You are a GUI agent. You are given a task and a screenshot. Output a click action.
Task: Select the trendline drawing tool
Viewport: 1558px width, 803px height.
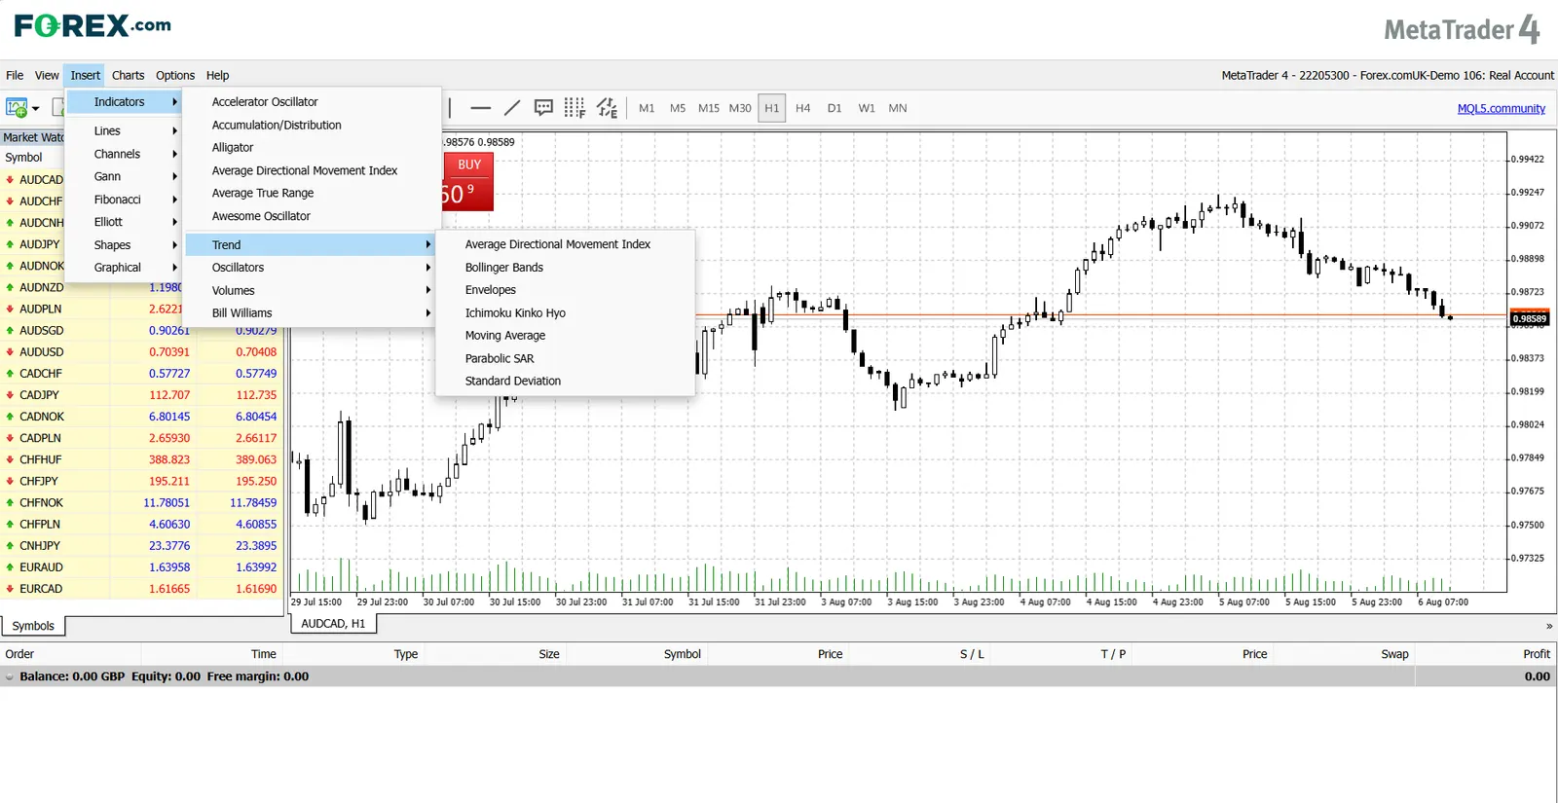point(512,108)
